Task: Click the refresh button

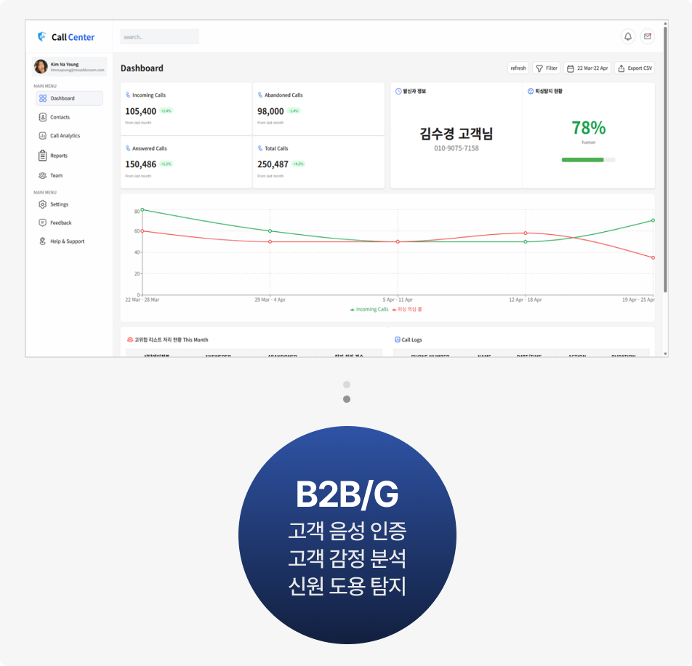Action: point(518,68)
